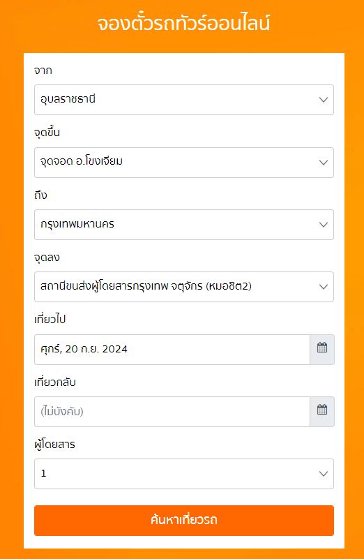
Task: Open calendar icon for เที่ยวไป date
Action: [x=322, y=350]
